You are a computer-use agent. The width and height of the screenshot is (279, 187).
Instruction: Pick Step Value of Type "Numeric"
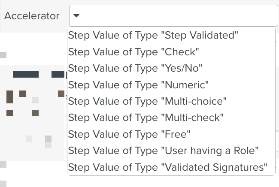point(138,85)
